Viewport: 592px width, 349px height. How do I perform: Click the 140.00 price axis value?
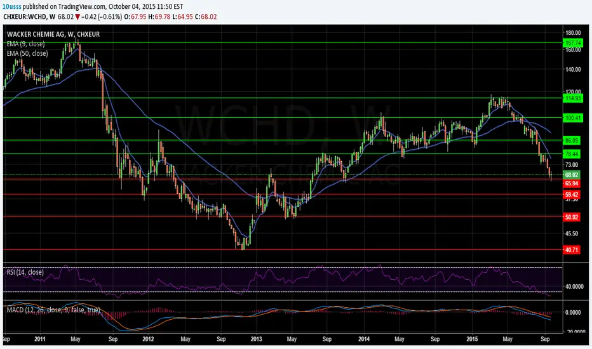(573, 69)
